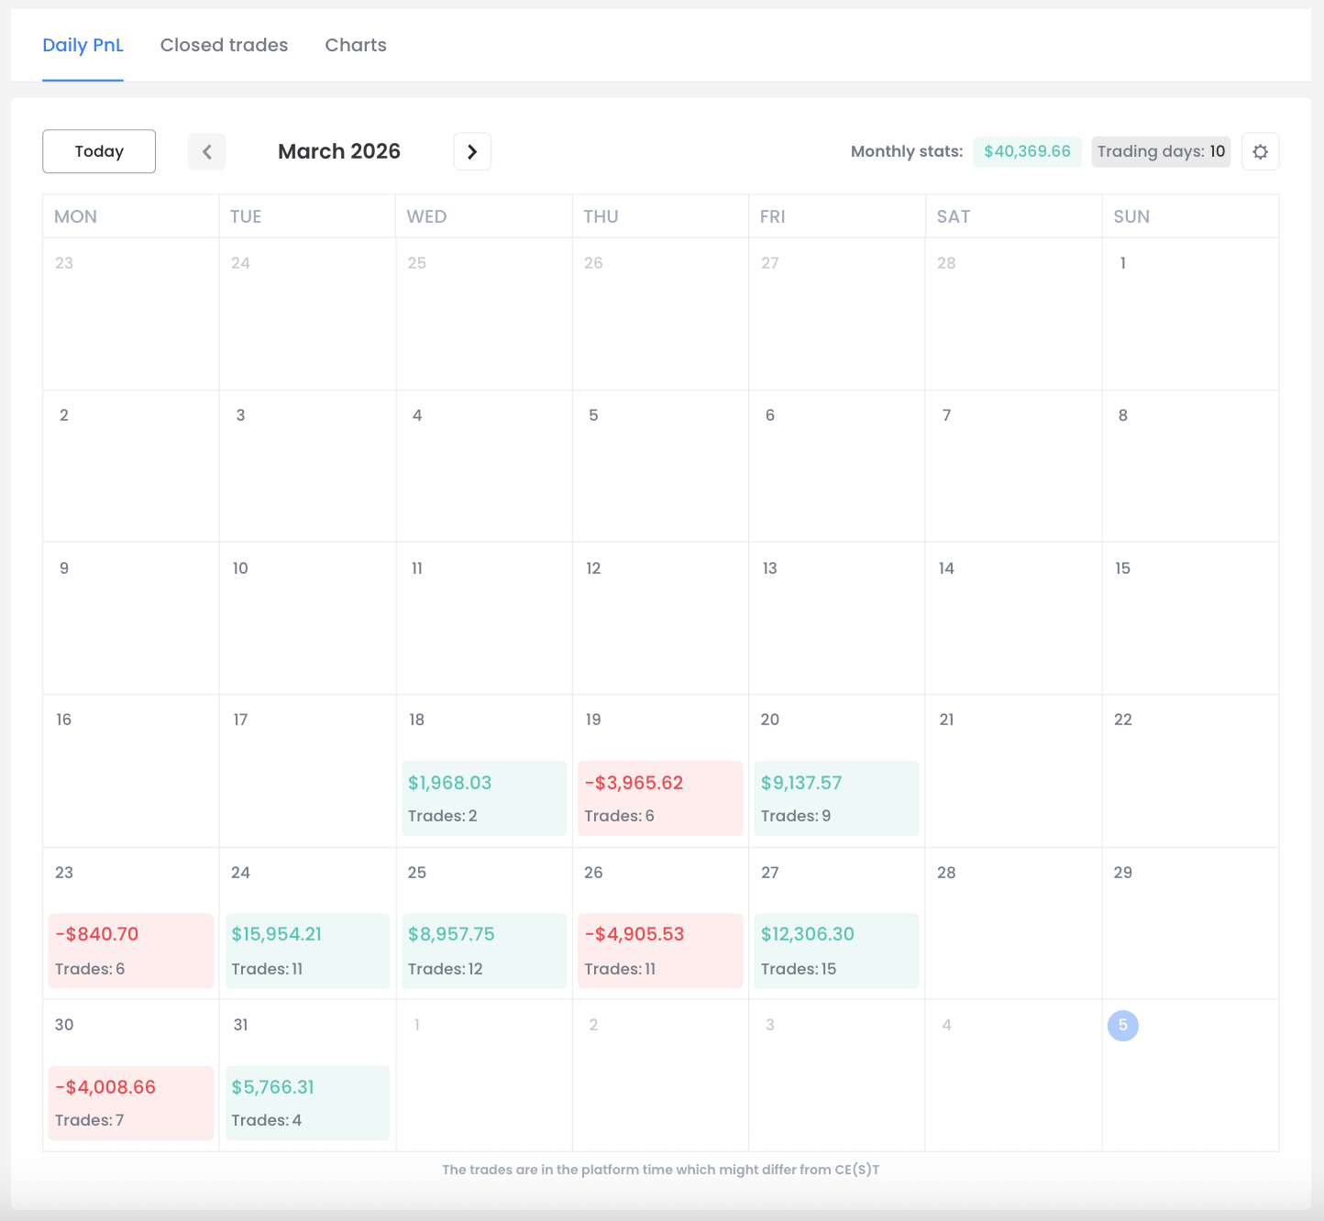1324x1221 pixels.
Task: Click the -$840.70 loss on March 23
Action: [130, 951]
